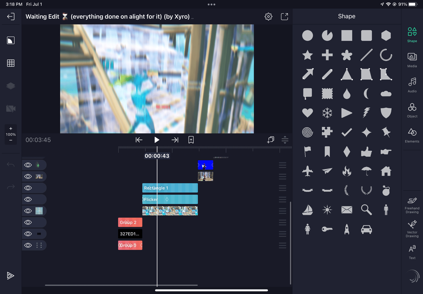Select the lightning bolt shape
This screenshot has width=423, height=294.
[x=366, y=113]
